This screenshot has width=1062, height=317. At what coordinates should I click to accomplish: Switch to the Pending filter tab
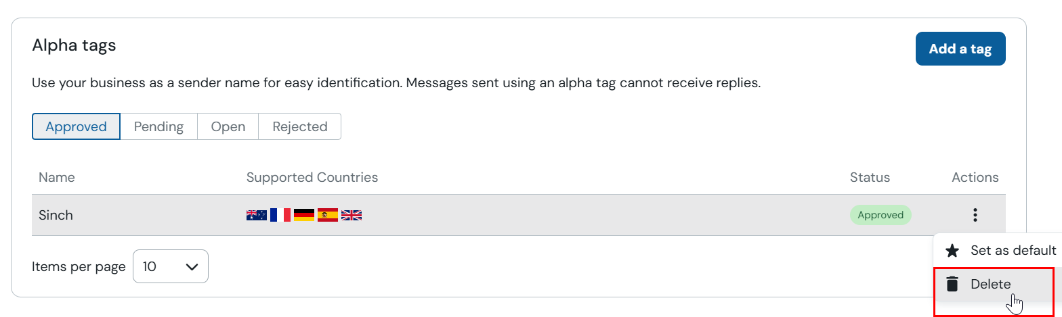click(x=158, y=126)
